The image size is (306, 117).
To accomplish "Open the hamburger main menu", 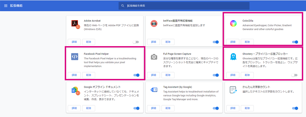I will (x=6, y=6).
